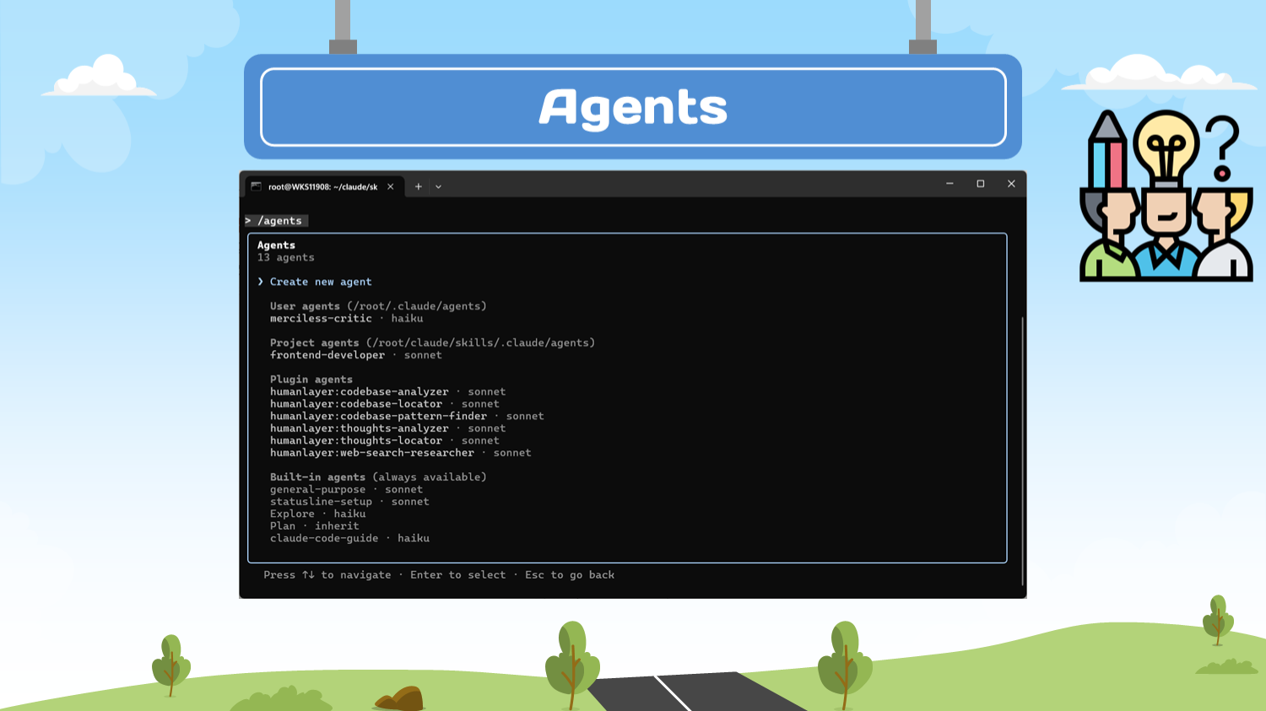Maximize the terminal window
This screenshot has height=711, width=1266.
click(981, 184)
